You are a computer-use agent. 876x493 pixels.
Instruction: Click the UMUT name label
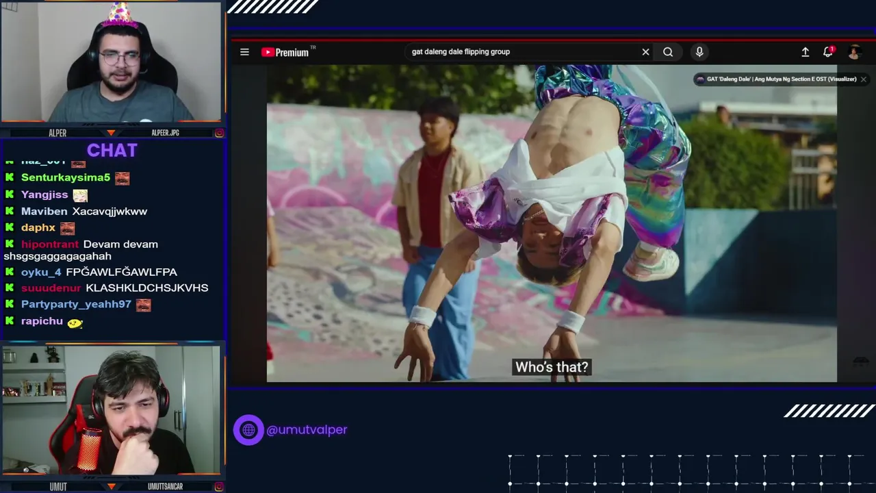58,487
